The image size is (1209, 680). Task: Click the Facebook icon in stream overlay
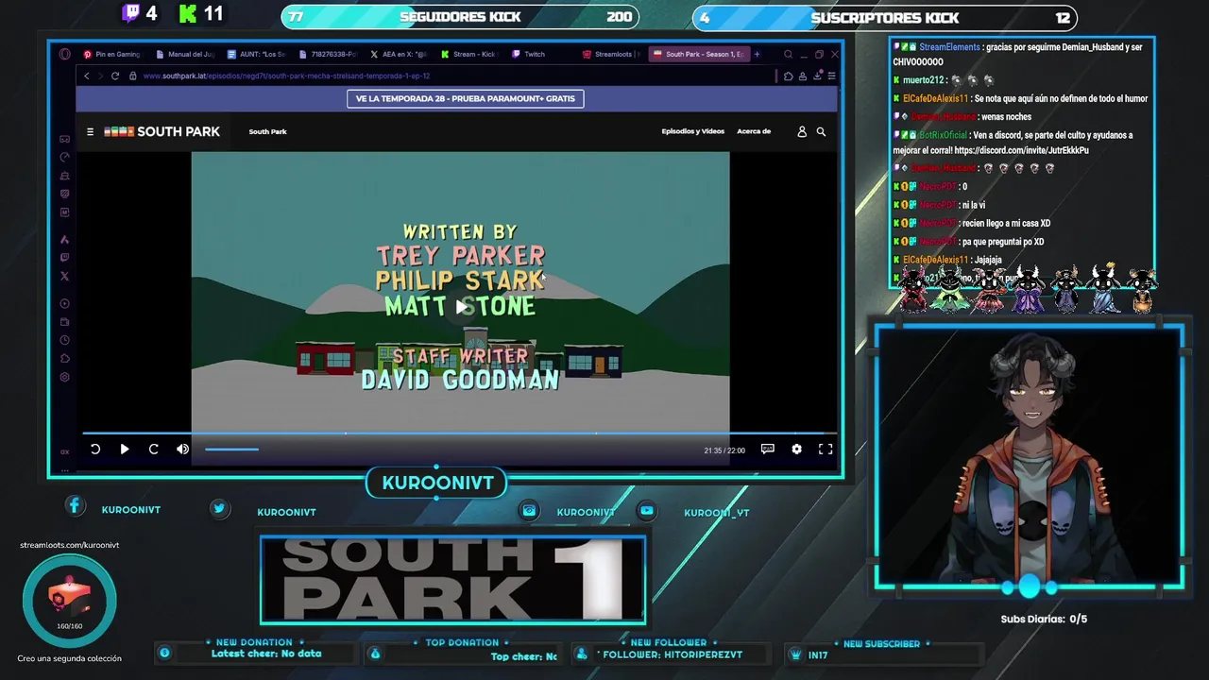pyautogui.click(x=75, y=505)
